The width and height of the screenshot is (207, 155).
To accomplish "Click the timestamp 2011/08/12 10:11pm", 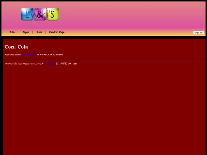I will pyautogui.click(x=66, y=64).
